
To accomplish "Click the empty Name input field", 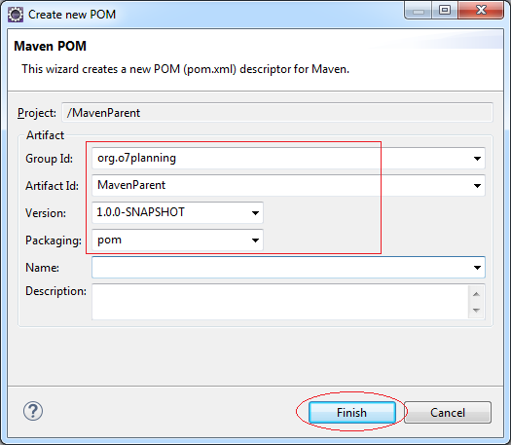I will coord(281,268).
